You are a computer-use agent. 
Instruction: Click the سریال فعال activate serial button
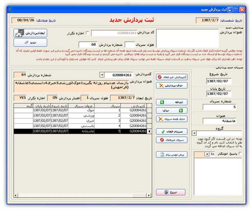click(172, 131)
